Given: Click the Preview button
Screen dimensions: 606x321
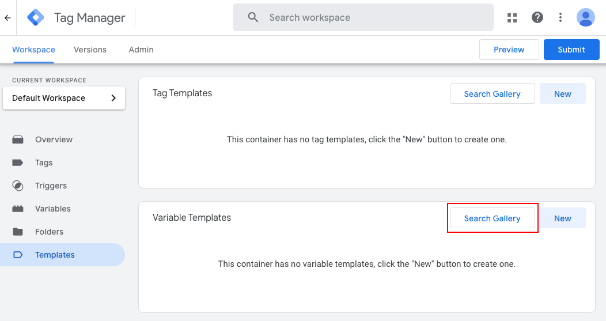Looking at the screenshot, I should pyautogui.click(x=509, y=50).
